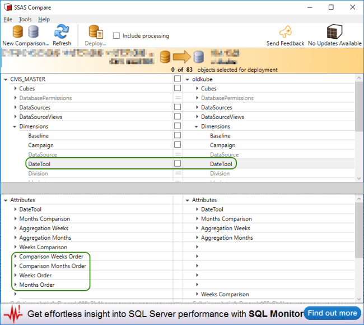
Task: Click the SSAS Compare title bar icon
Action: (x=8, y=7)
